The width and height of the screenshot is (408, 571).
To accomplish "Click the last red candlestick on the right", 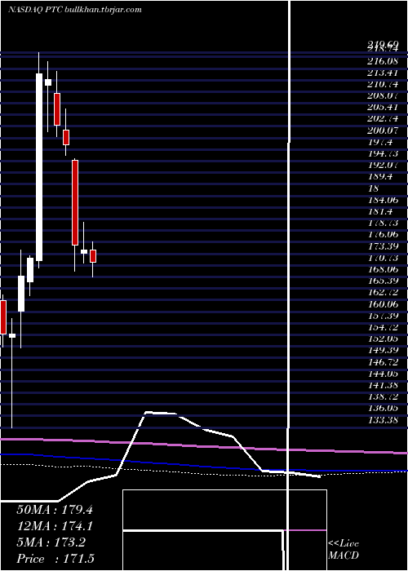I will coord(93,256).
